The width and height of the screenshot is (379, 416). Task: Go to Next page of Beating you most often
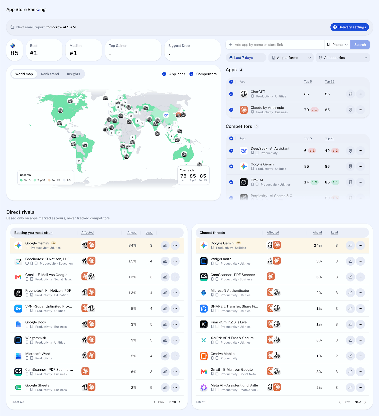175,402
